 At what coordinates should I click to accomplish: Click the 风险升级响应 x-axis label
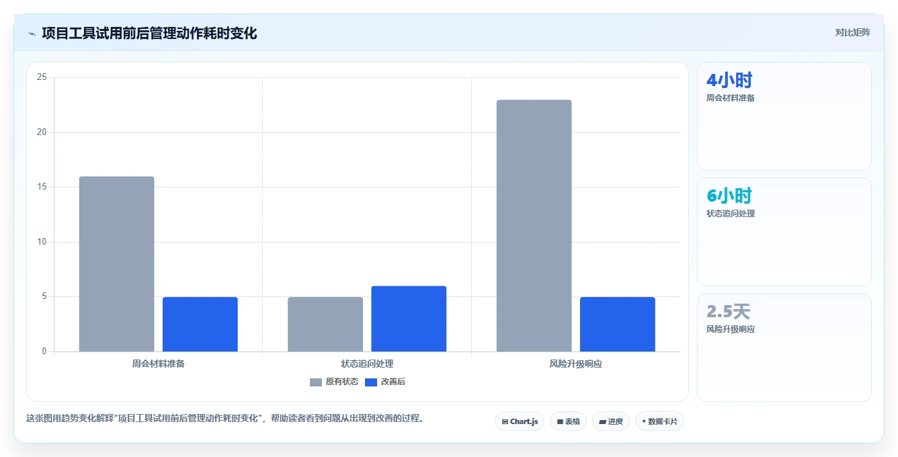click(576, 364)
